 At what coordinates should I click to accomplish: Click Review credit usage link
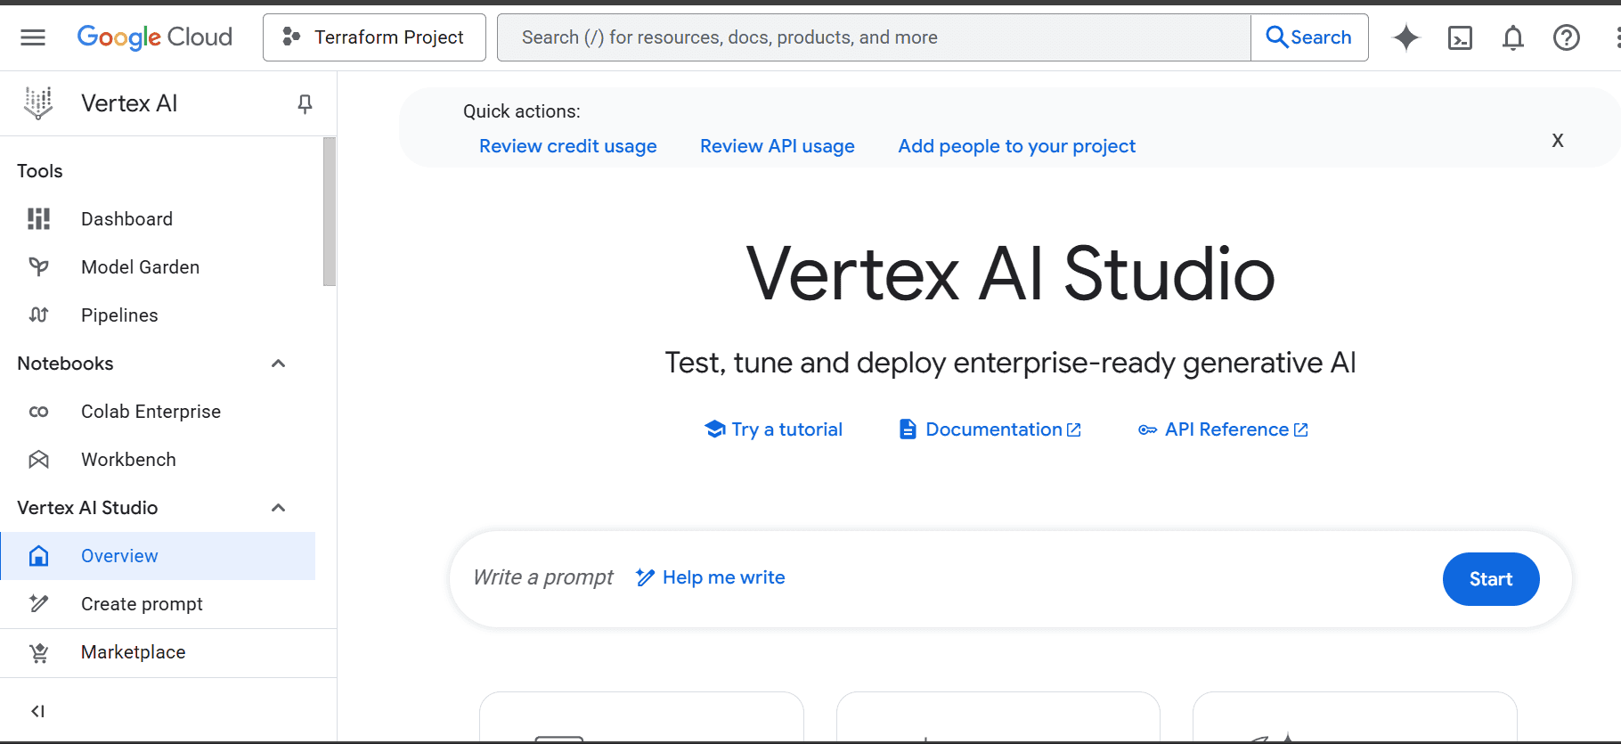coord(568,146)
